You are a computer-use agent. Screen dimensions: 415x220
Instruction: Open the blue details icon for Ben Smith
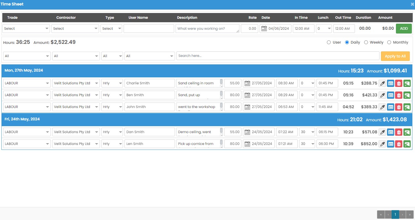390,95
